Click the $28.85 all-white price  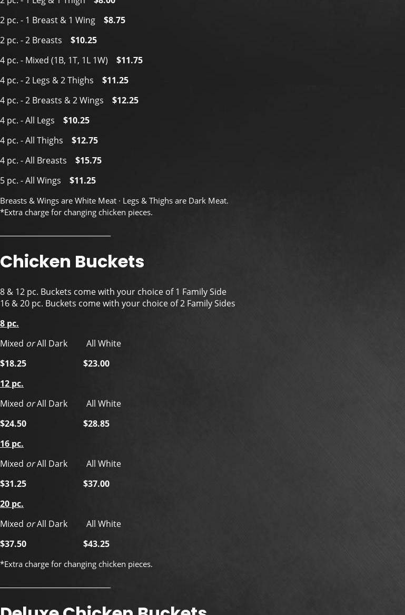click(96, 424)
